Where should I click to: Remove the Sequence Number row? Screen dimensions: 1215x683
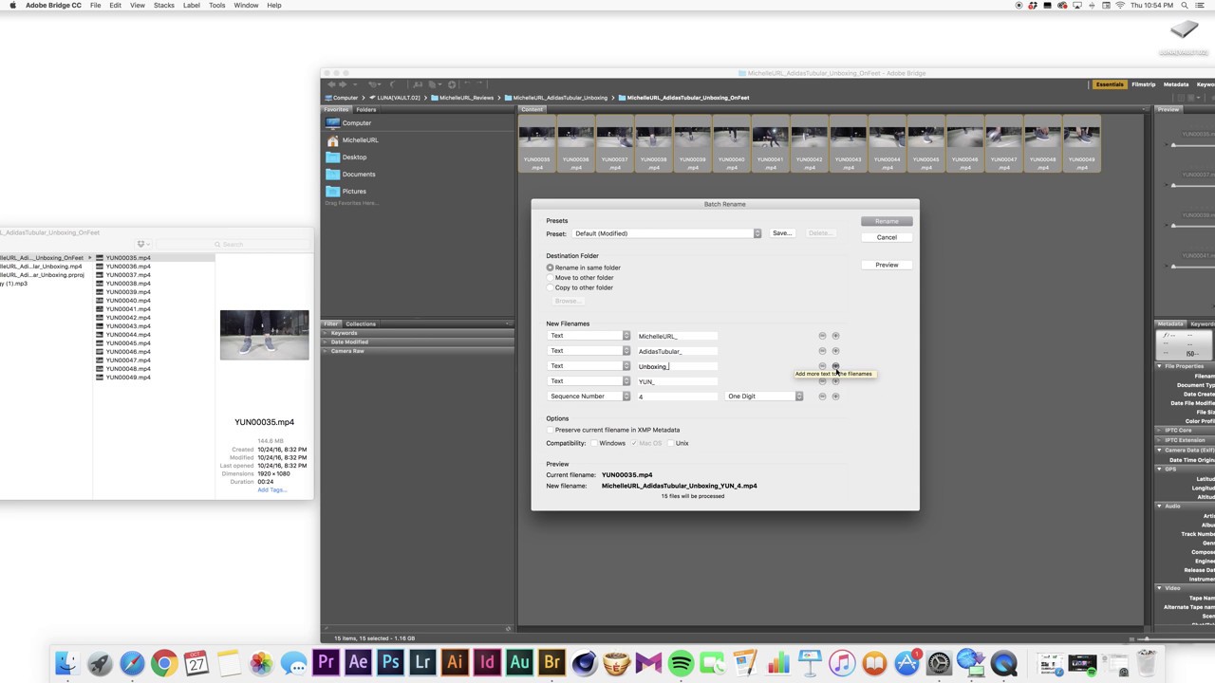[822, 397]
